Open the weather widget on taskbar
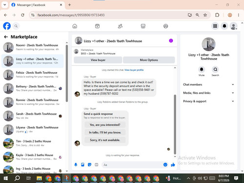This screenshot has width=244, height=183. coord(173,178)
